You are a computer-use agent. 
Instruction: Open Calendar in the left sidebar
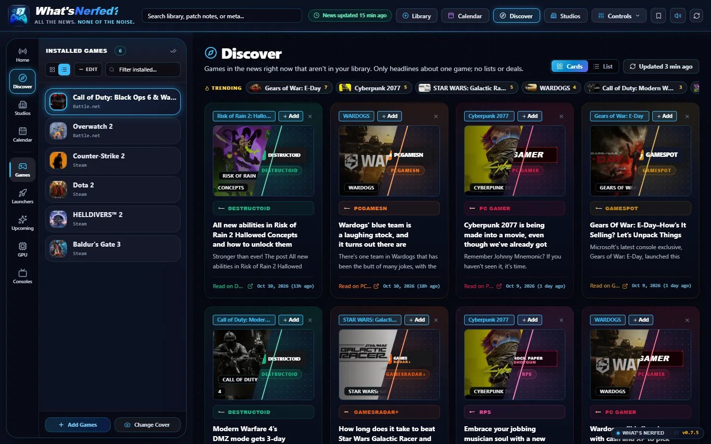(x=22, y=134)
